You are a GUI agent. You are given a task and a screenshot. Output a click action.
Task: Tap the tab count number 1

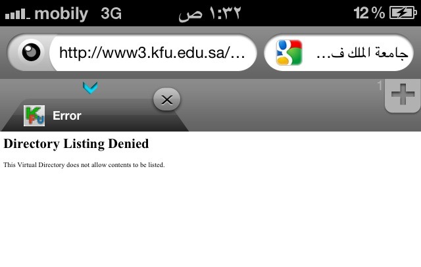(x=380, y=86)
